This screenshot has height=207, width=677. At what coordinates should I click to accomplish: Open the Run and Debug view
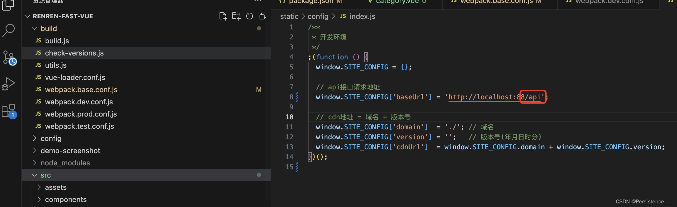coord(8,84)
